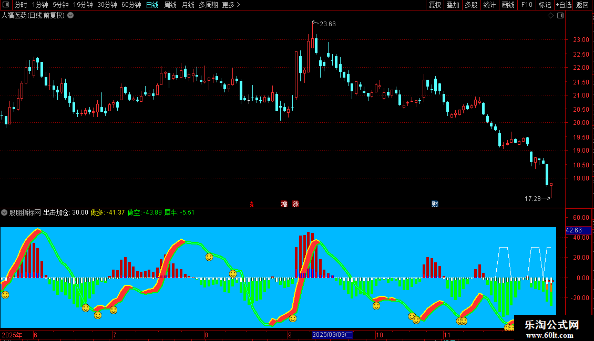The height and width of the screenshot is (341, 594).
Task: Switch to 分时 chart
Action: click(21, 5)
